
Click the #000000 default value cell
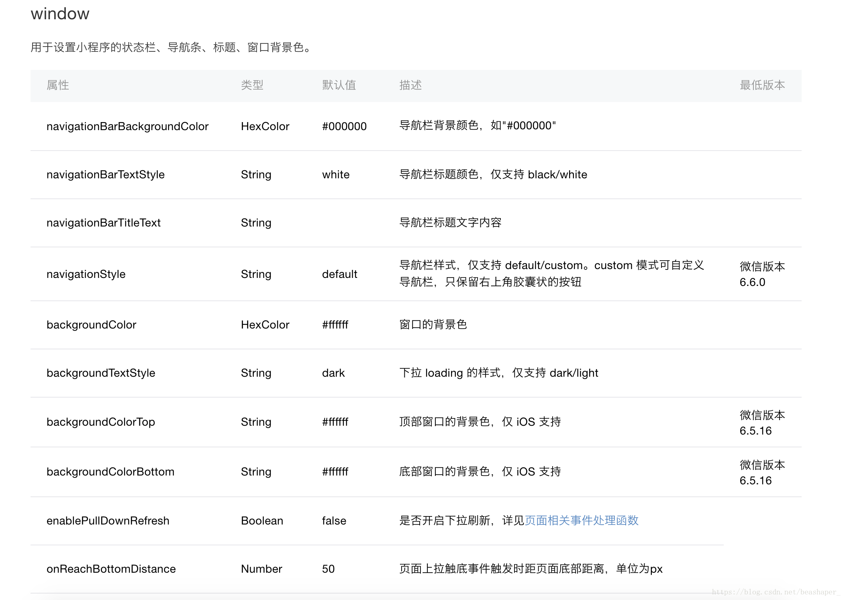coord(344,127)
